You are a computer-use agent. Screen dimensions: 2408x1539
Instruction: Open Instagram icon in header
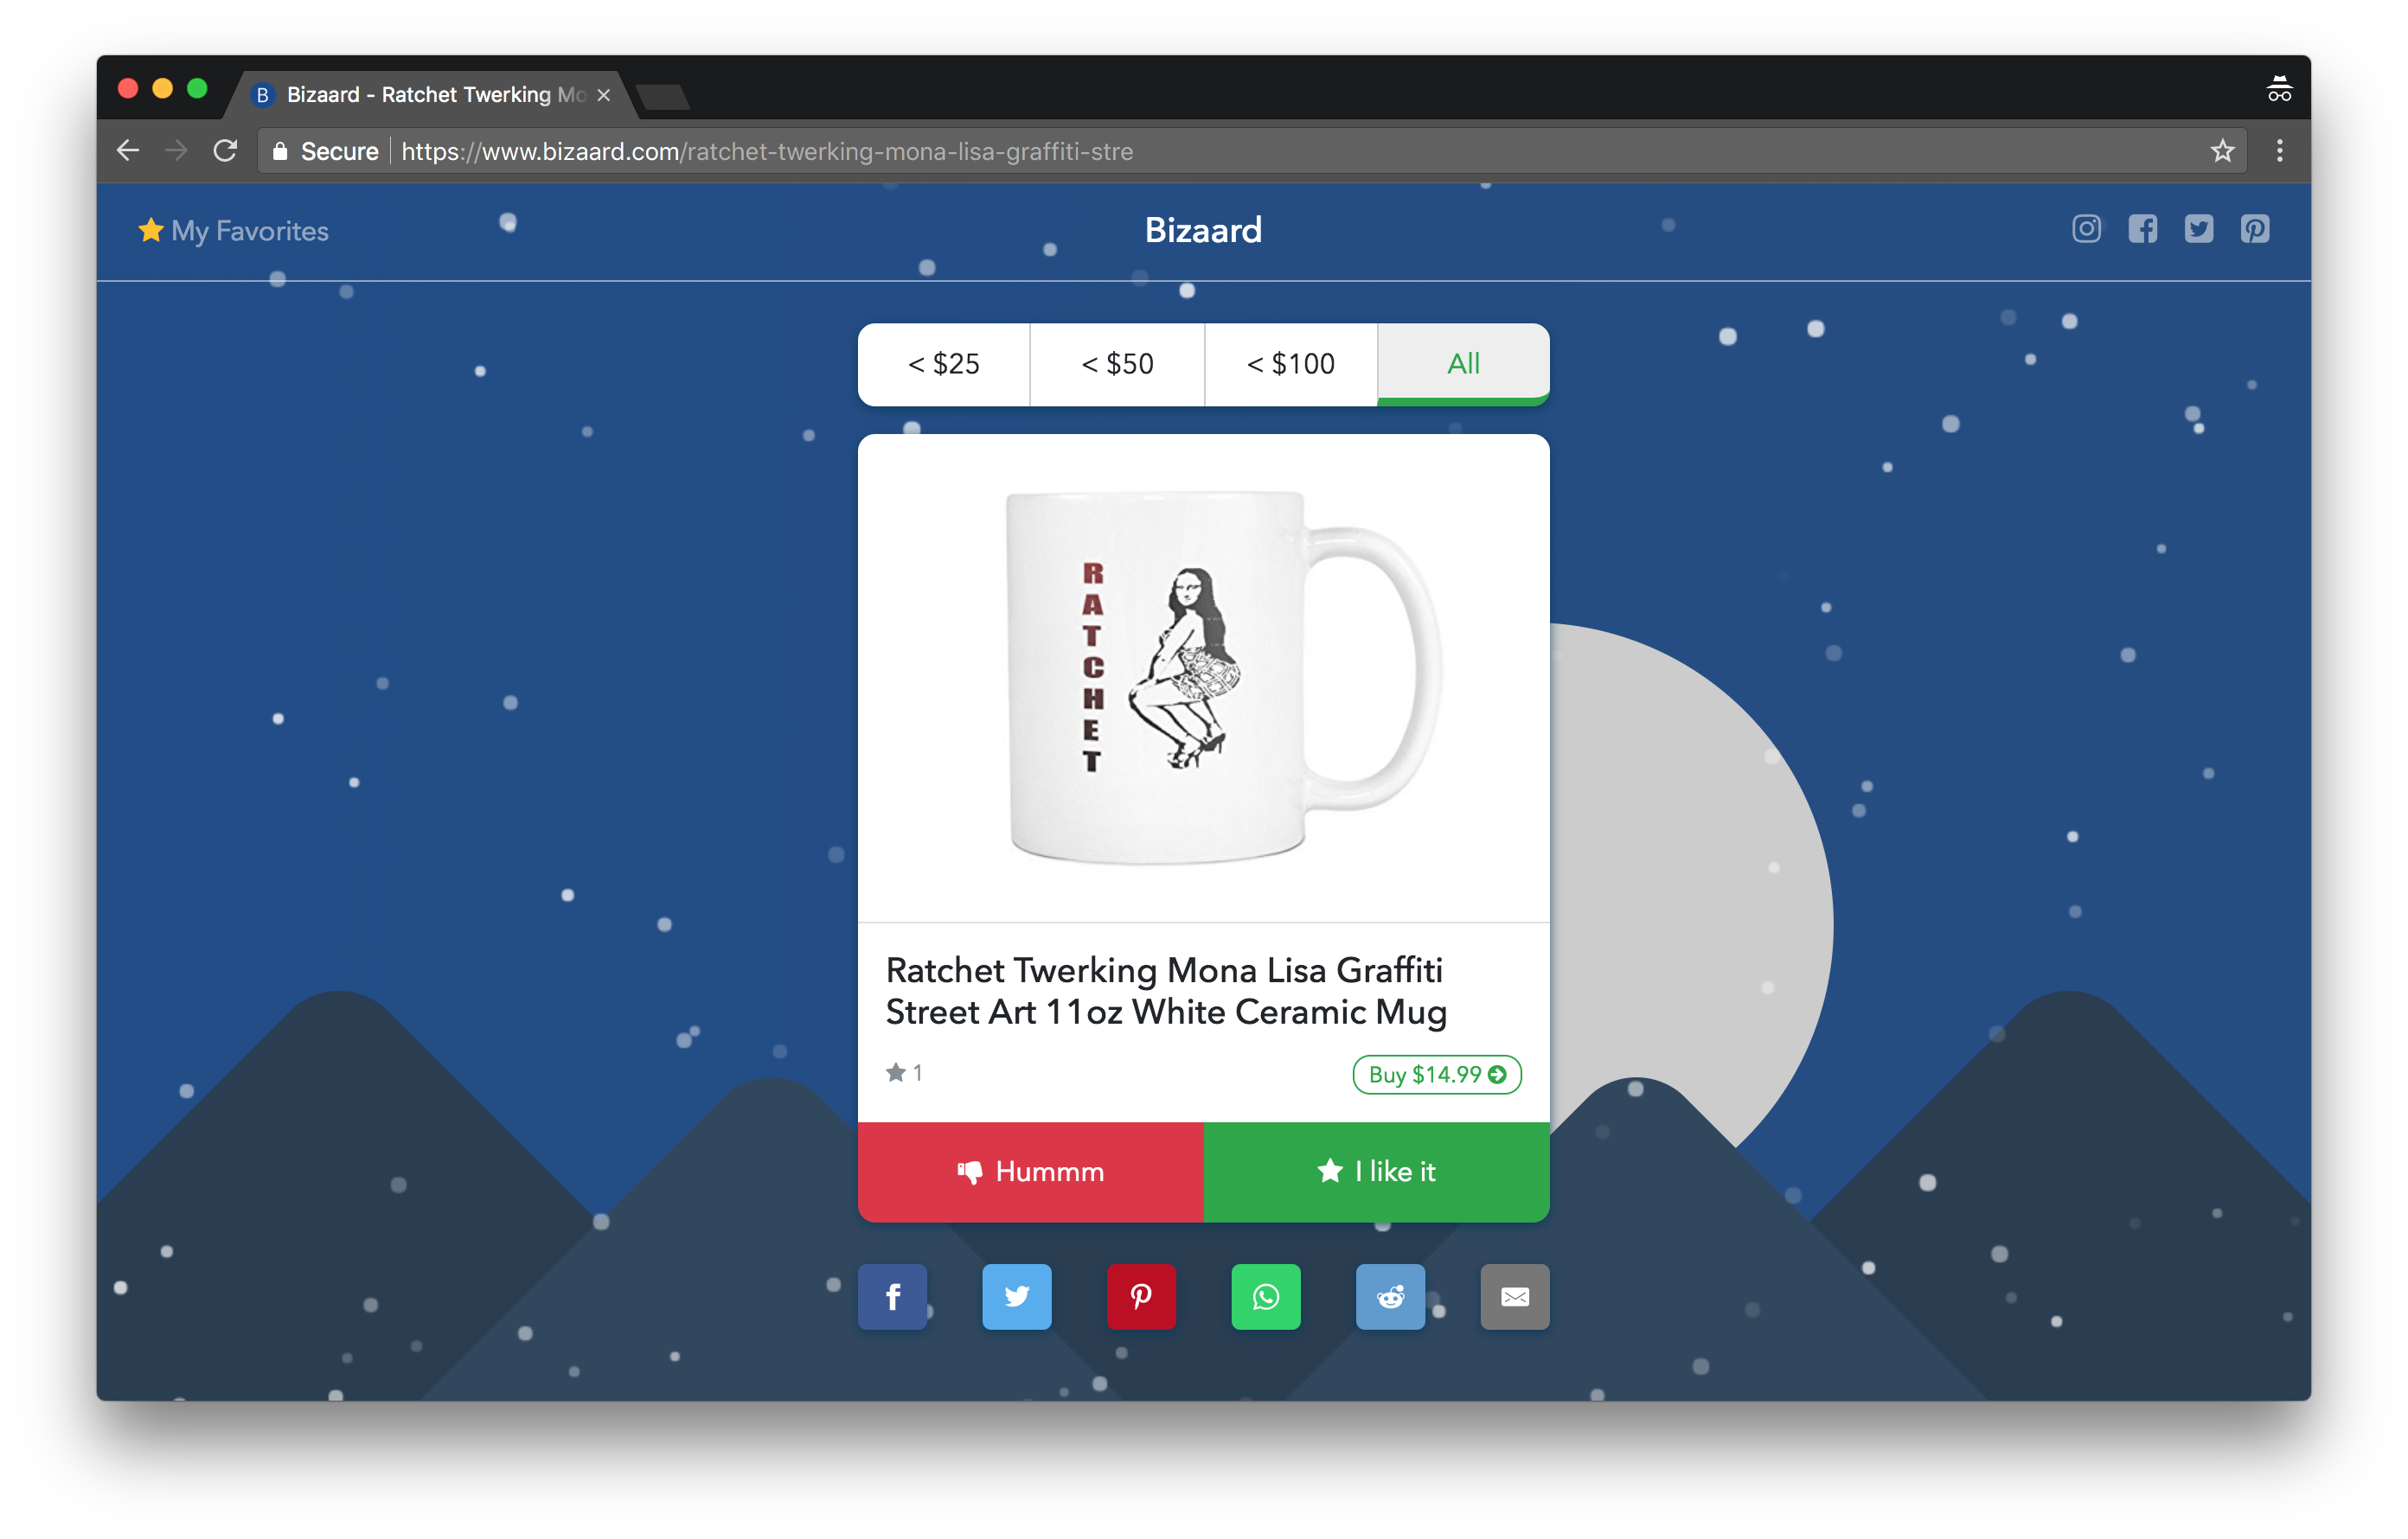tap(2086, 230)
